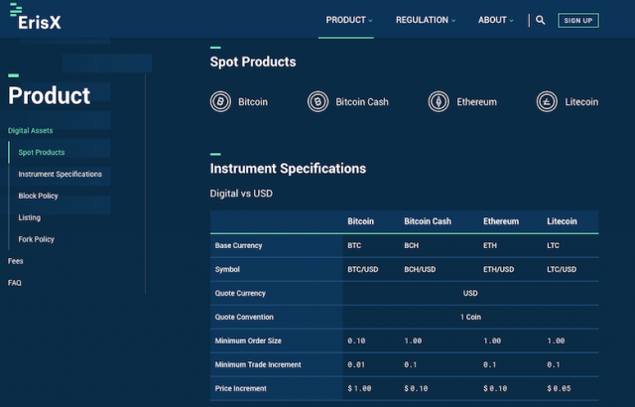This screenshot has width=635, height=407.
Task: Click the BTC/USD symbol cell
Action: 363,269
